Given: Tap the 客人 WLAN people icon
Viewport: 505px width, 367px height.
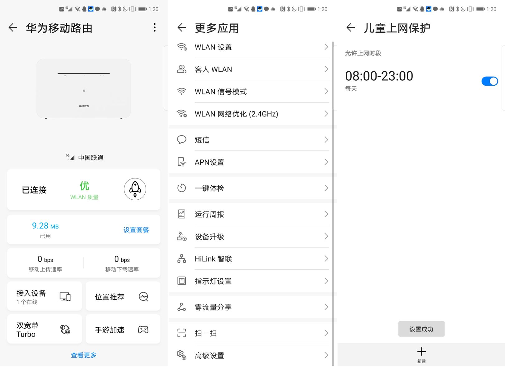Looking at the screenshot, I should (182, 69).
